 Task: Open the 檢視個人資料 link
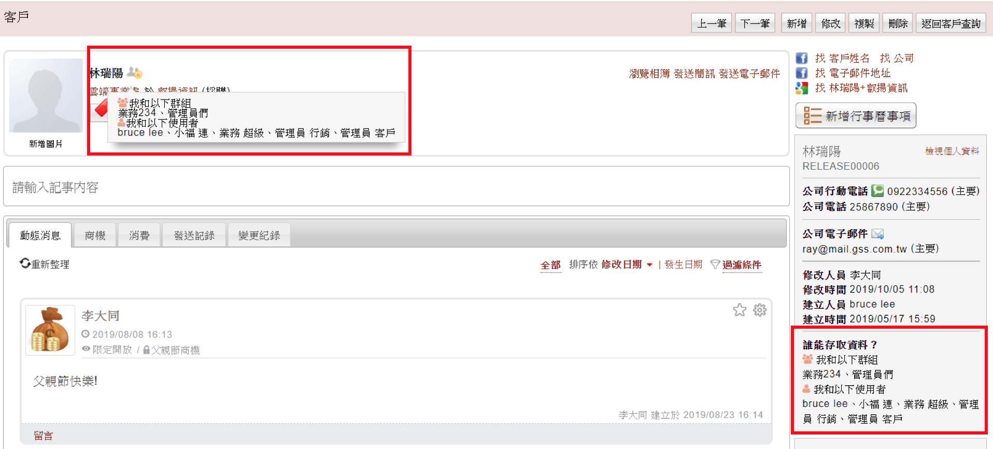pos(952,151)
